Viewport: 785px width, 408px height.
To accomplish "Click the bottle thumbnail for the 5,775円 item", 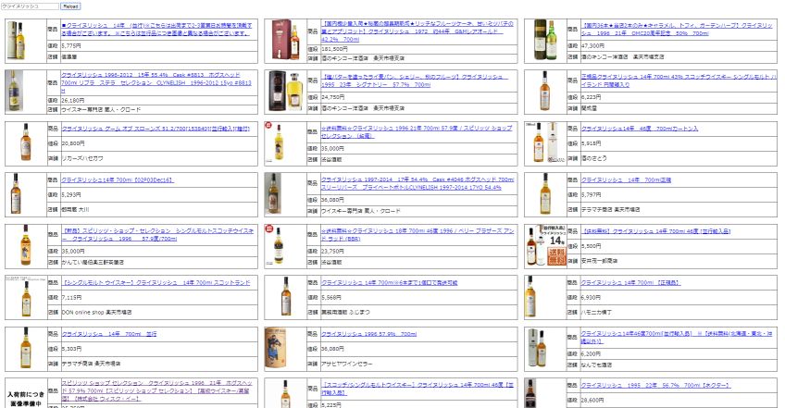I will click(x=16, y=41).
